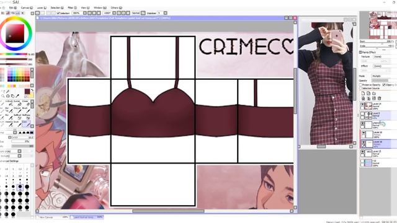Click the dark maroon foreground color swatch
The width and height of the screenshot is (397, 223).
pyautogui.click(x=27, y=92)
